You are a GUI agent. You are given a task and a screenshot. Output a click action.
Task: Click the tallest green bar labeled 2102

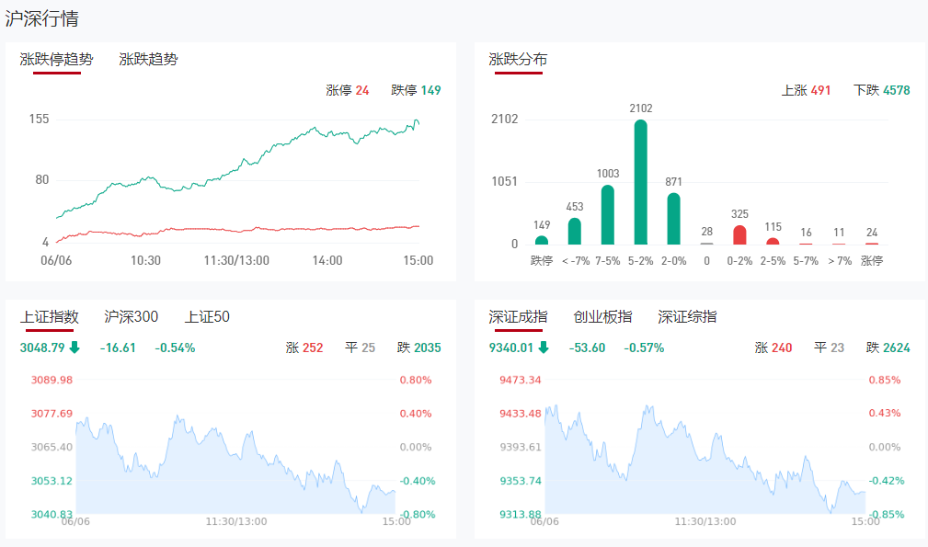(641, 182)
